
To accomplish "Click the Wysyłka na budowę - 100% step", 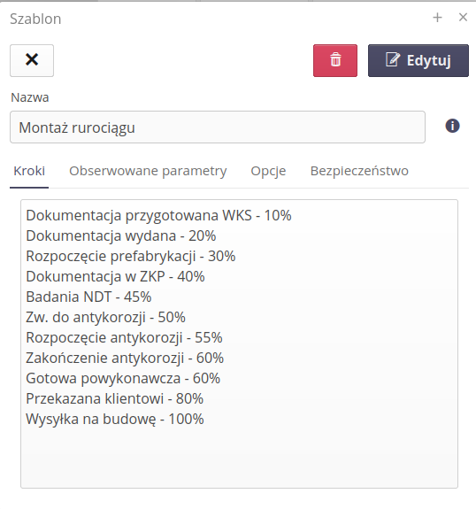I will pyautogui.click(x=115, y=419).
